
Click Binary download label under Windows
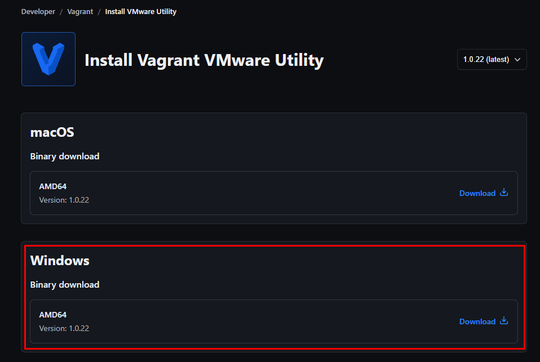pyautogui.click(x=65, y=284)
